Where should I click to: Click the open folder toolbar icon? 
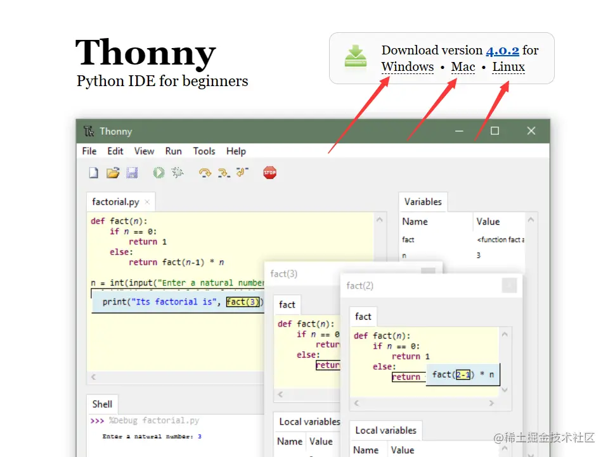pyautogui.click(x=113, y=173)
